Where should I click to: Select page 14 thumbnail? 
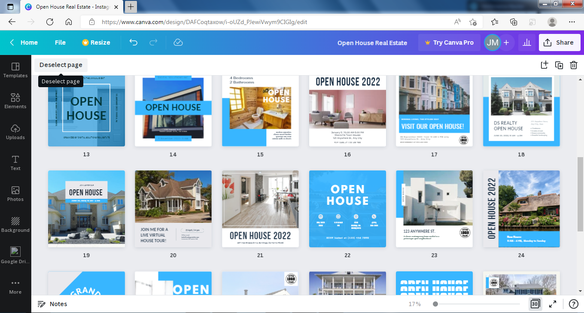coord(173,111)
